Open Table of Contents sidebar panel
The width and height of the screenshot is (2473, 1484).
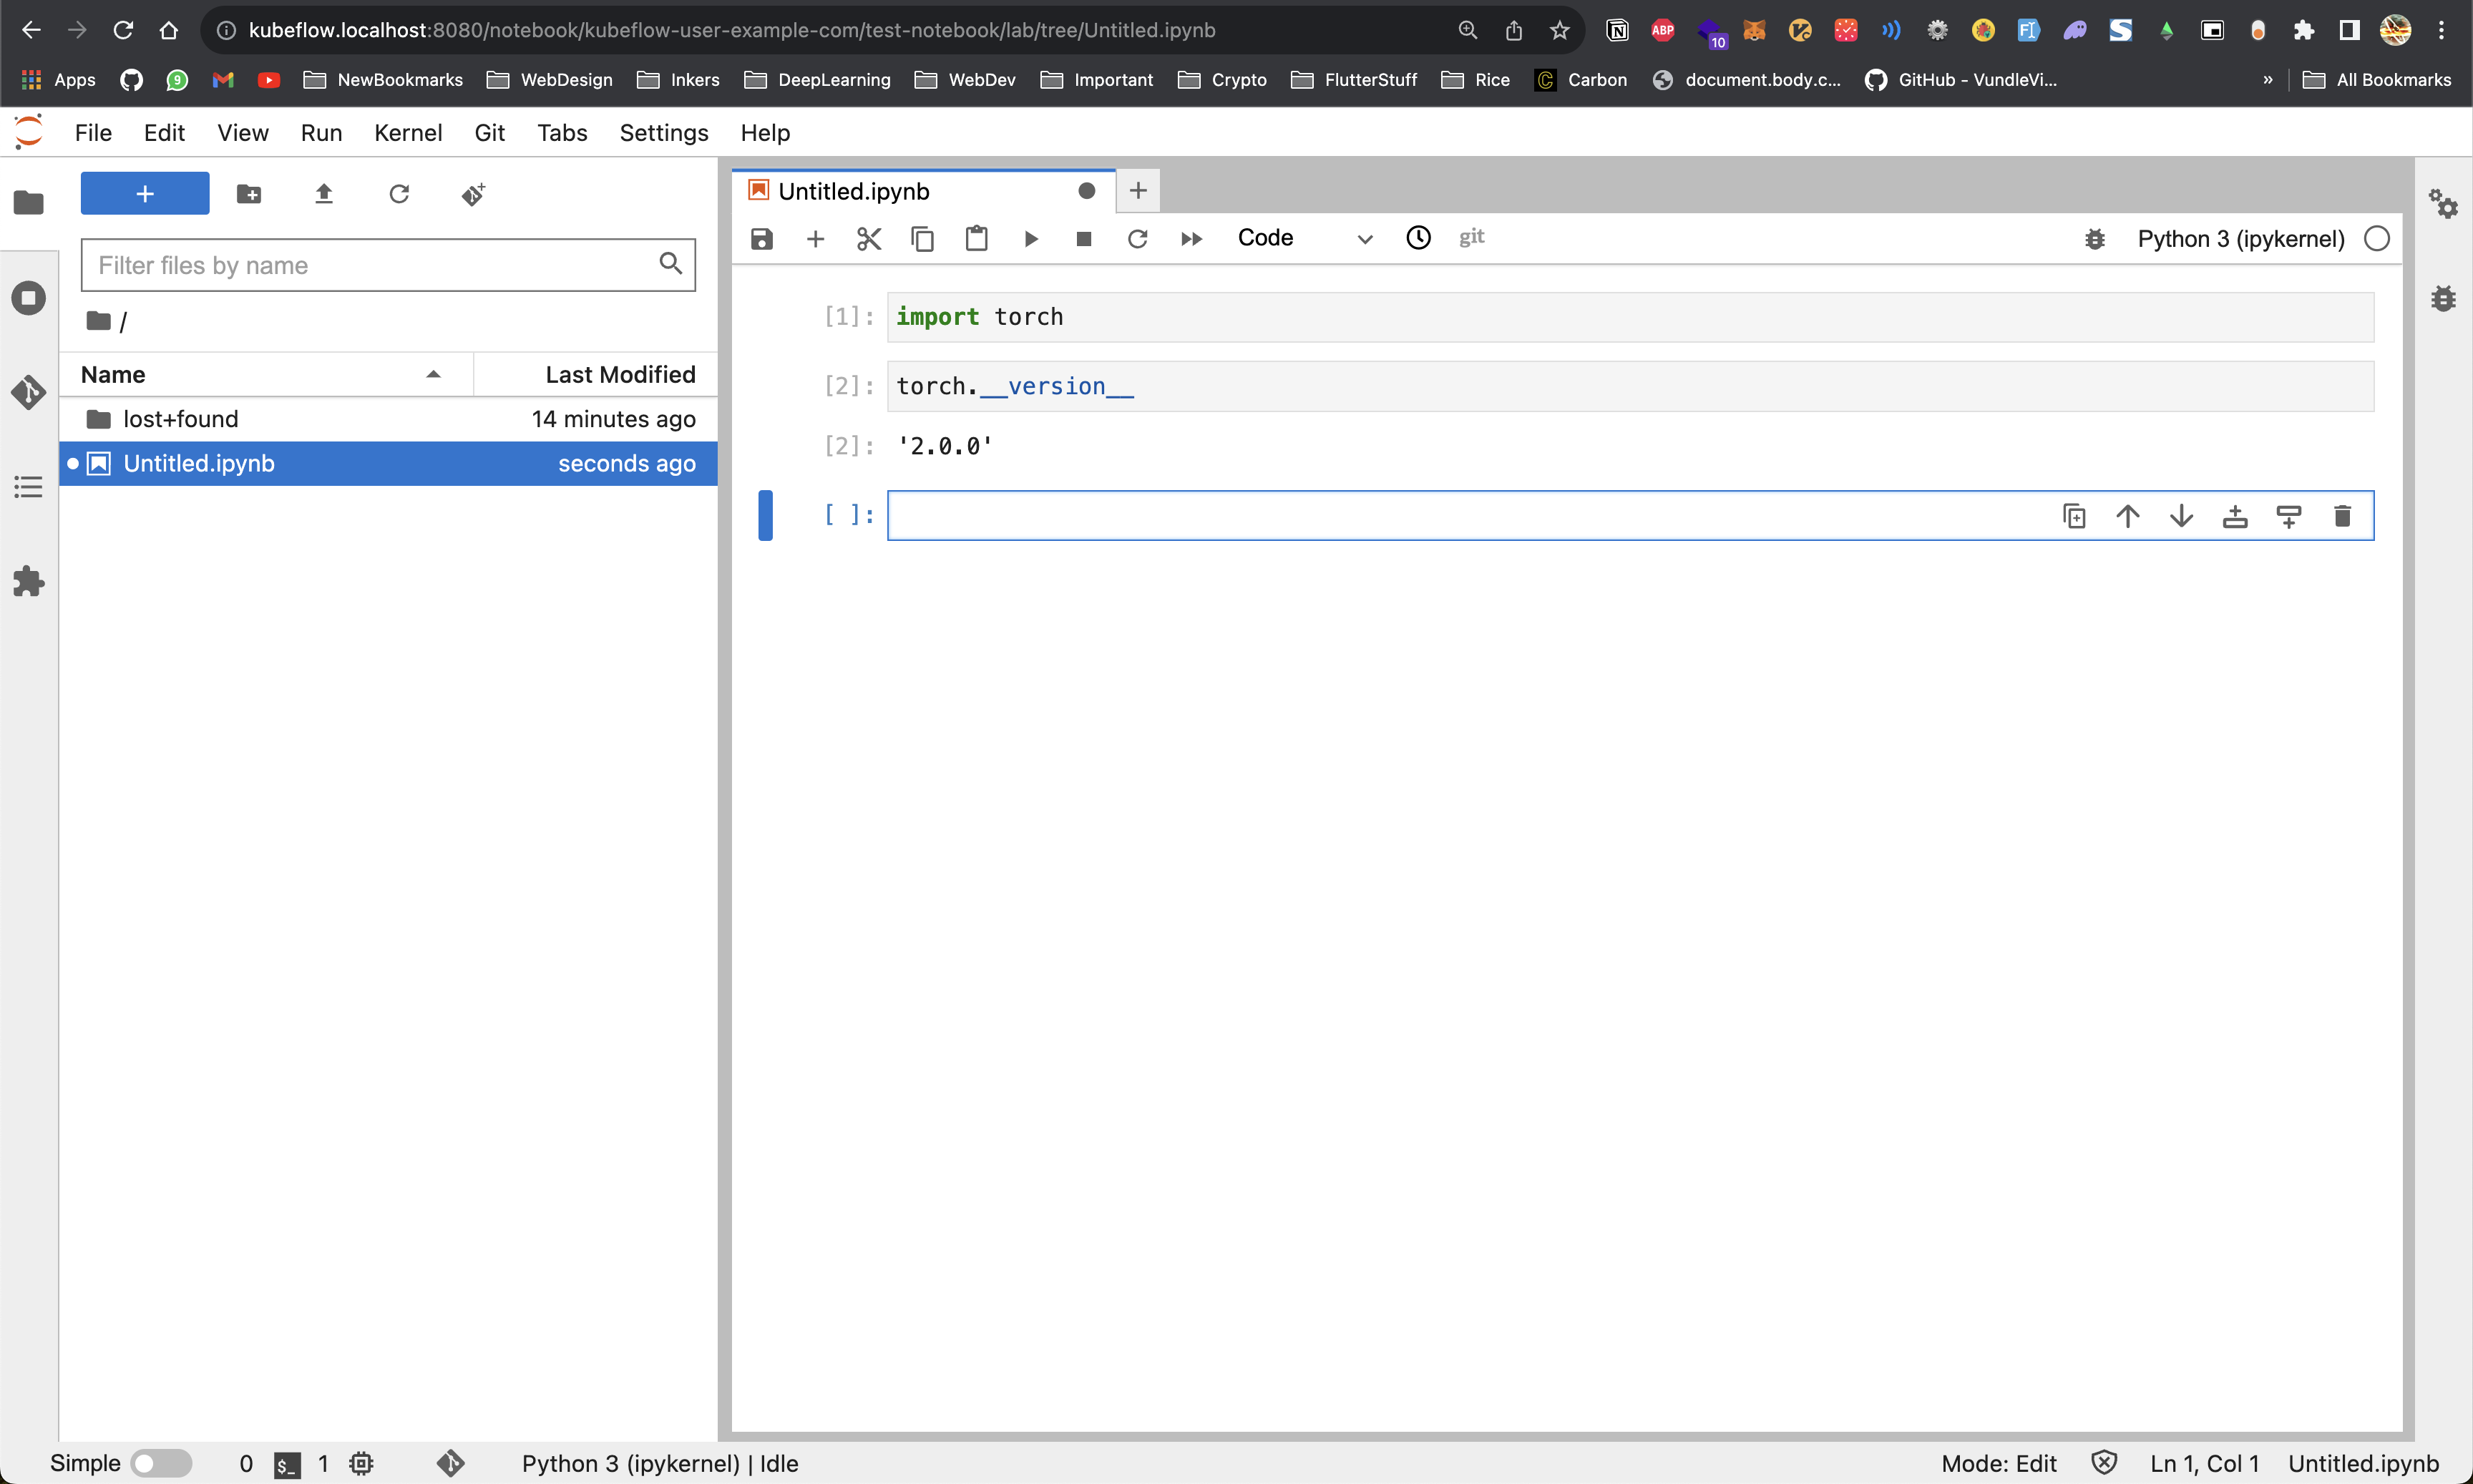click(28, 487)
